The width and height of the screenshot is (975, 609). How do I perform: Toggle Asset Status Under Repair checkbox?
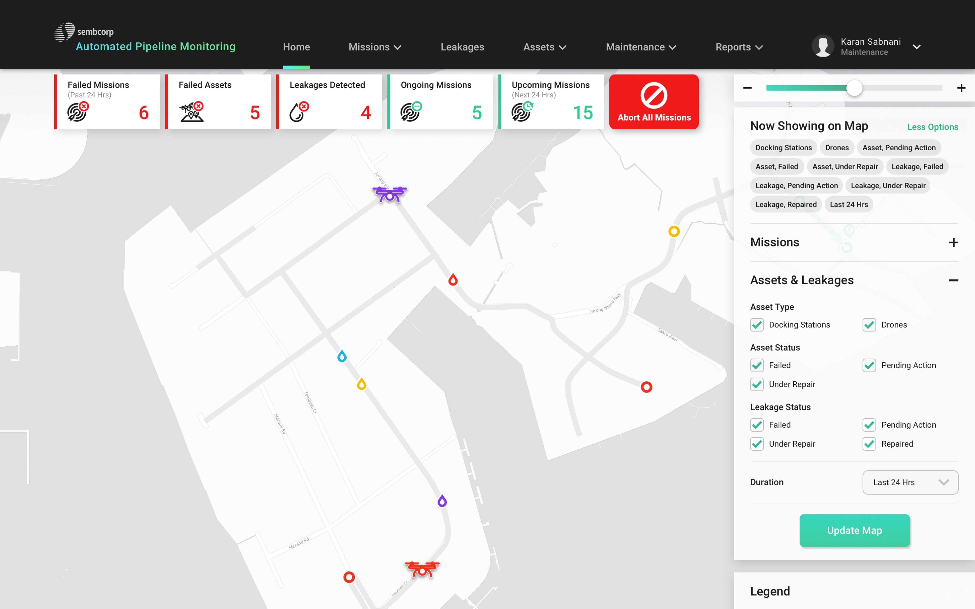pos(757,384)
